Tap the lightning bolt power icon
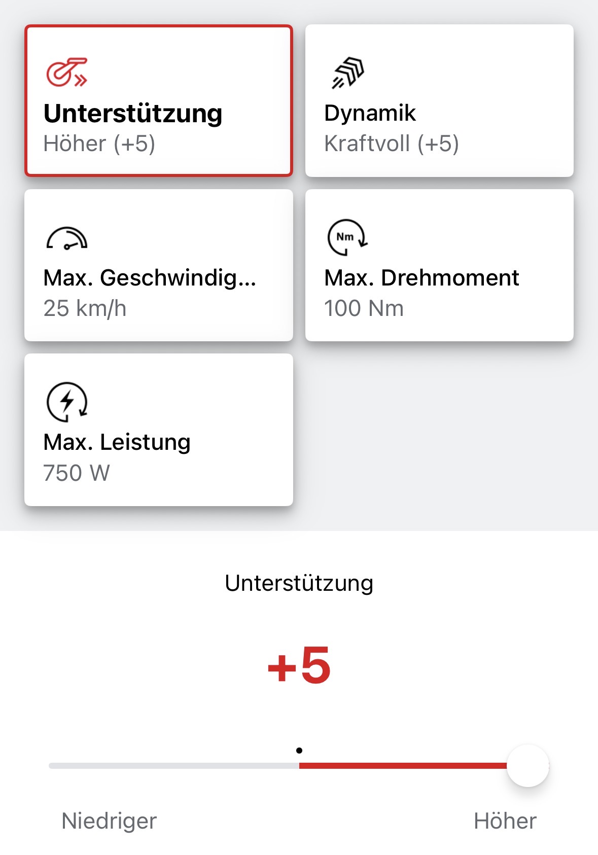Screen dimensions: 598x855 click(x=67, y=402)
